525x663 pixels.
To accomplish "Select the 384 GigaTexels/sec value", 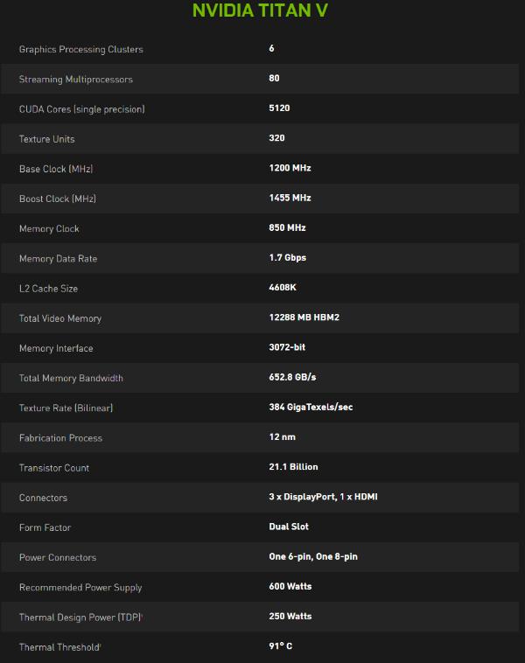I will click(311, 408).
